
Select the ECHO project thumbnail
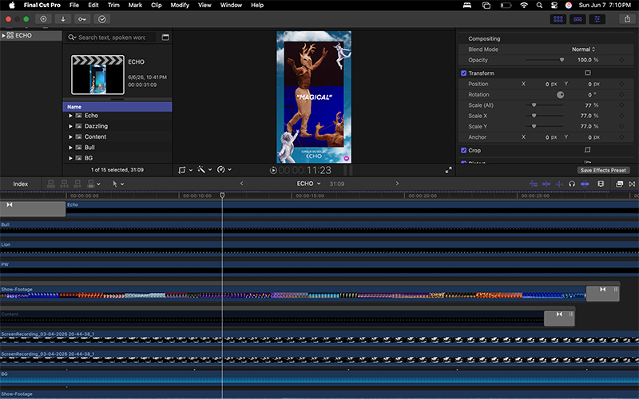(x=97, y=75)
